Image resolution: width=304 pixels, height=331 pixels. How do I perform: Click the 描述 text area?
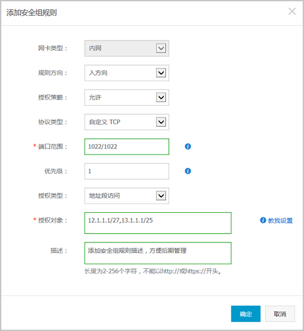[158, 253]
